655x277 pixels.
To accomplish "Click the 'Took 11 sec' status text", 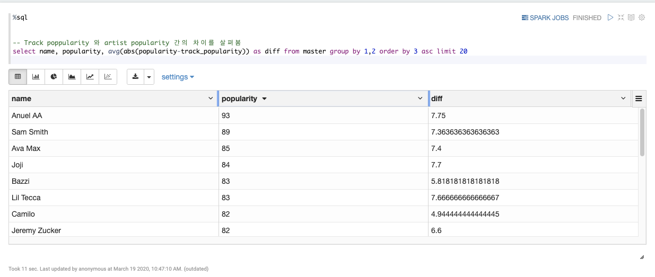I will coord(108,269).
